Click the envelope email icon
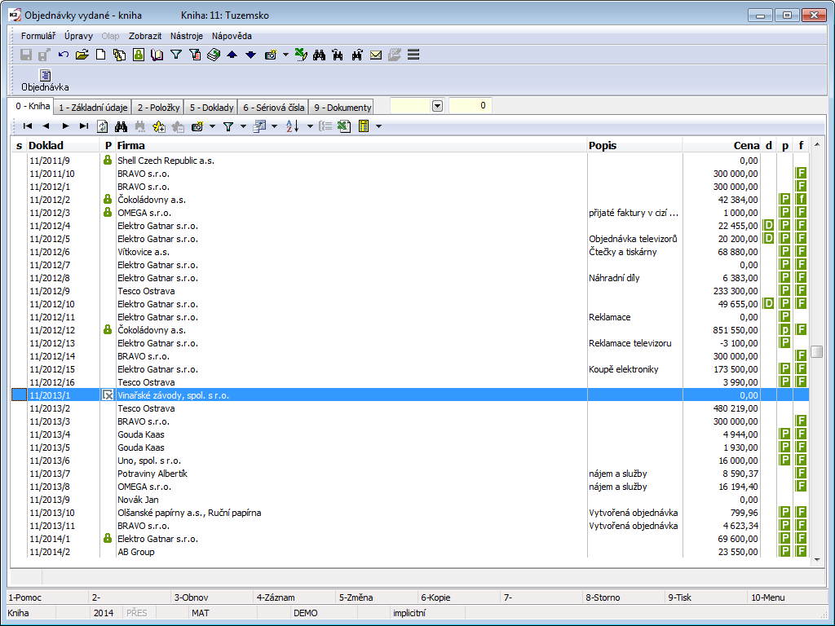The image size is (835, 626). (x=376, y=55)
